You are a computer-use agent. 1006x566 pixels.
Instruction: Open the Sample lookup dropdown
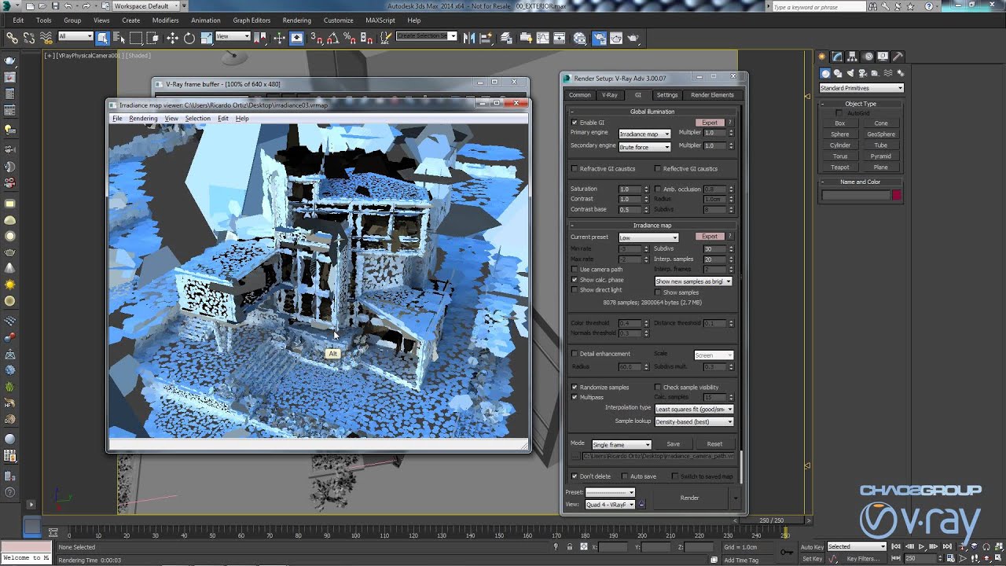click(x=694, y=421)
